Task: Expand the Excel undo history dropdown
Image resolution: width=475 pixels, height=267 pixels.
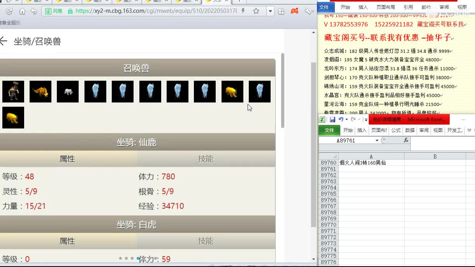Action: click(x=346, y=119)
